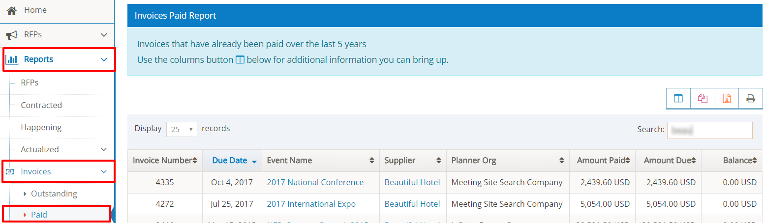Open the 2017 National Conference event link
Viewport: 764px width, 223px height.
tap(315, 182)
